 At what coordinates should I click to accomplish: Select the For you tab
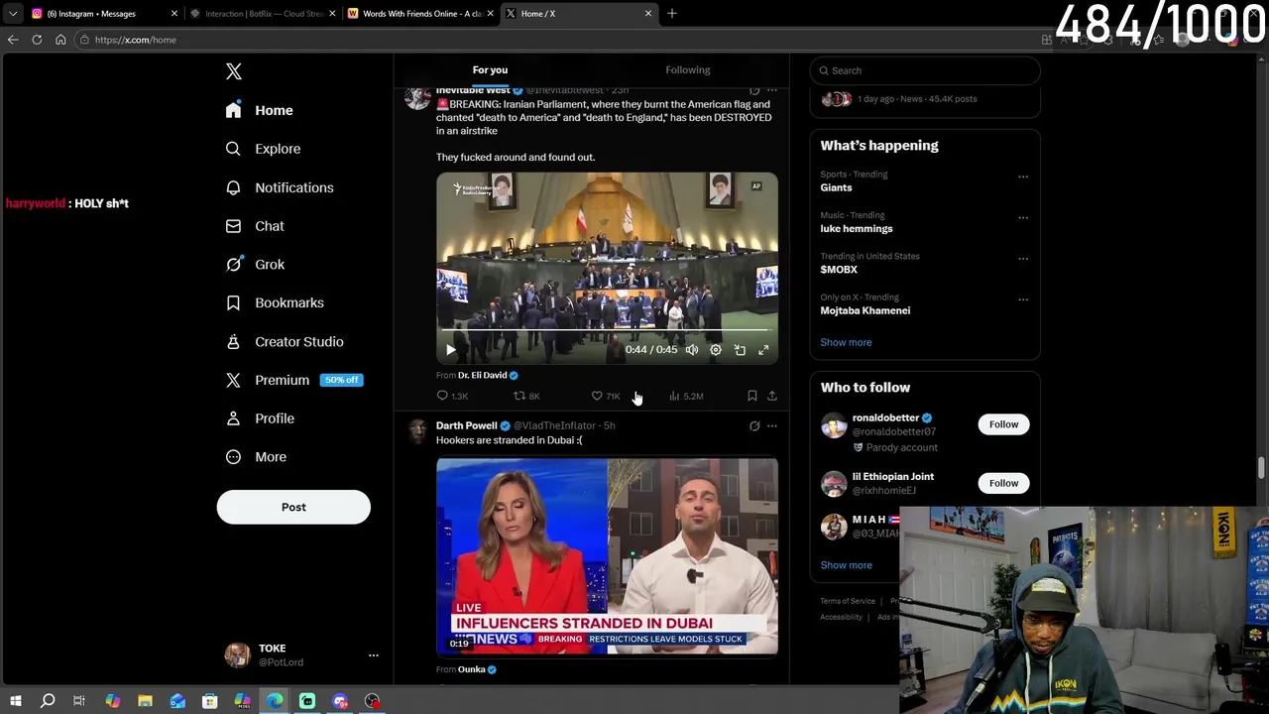[490, 69]
